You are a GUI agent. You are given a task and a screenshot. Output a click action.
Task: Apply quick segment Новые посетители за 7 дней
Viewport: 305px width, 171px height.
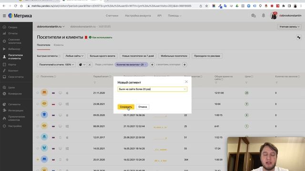138,56
